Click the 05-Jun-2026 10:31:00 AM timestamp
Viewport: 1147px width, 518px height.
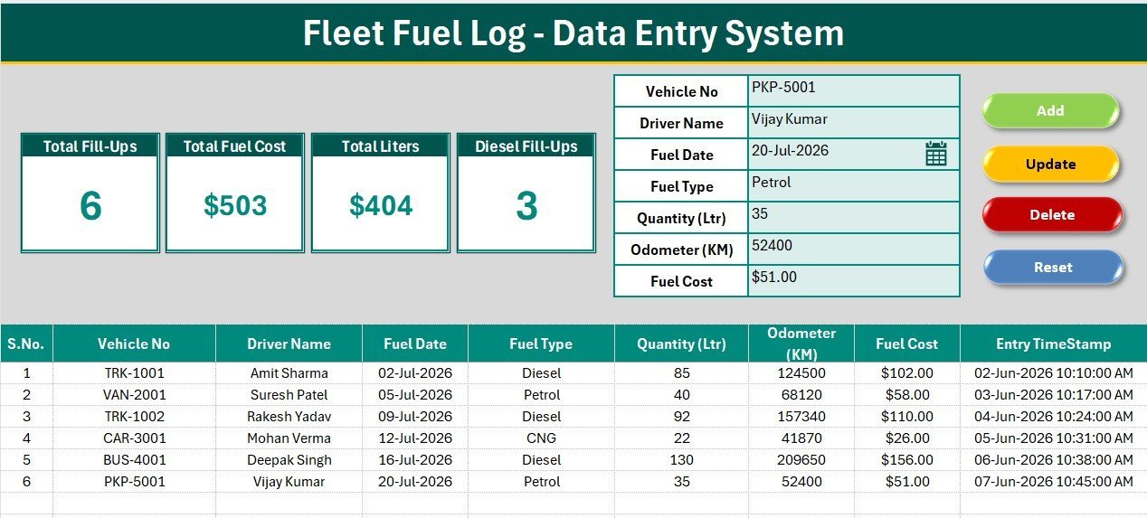1053,438
